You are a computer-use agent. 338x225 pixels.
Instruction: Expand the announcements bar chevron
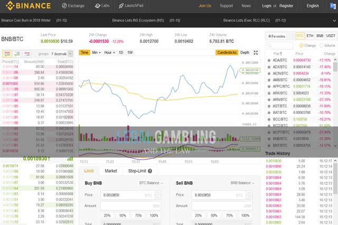coord(334,21)
